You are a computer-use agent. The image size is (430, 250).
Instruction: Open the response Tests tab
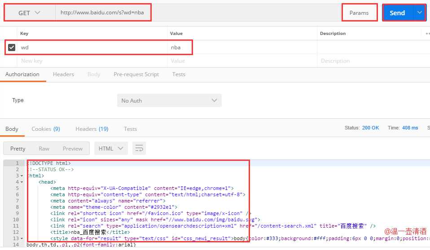coord(130,129)
